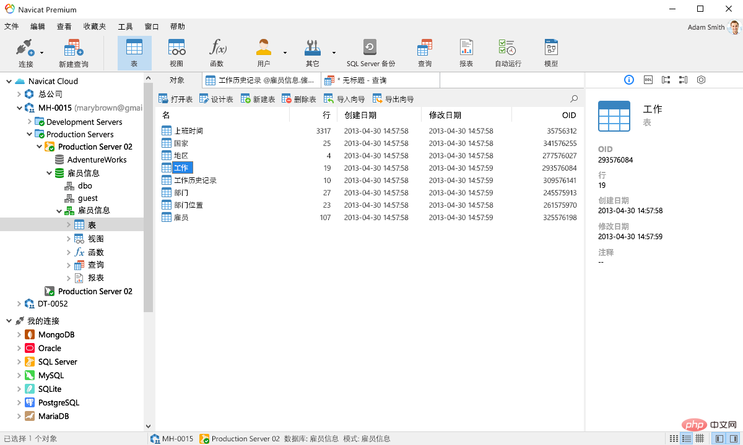
Task: Click the 设计表 (Design Table) button
Action: click(216, 99)
